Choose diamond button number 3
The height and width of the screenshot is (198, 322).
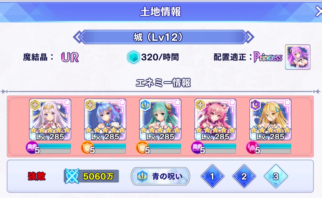point(276,176)
